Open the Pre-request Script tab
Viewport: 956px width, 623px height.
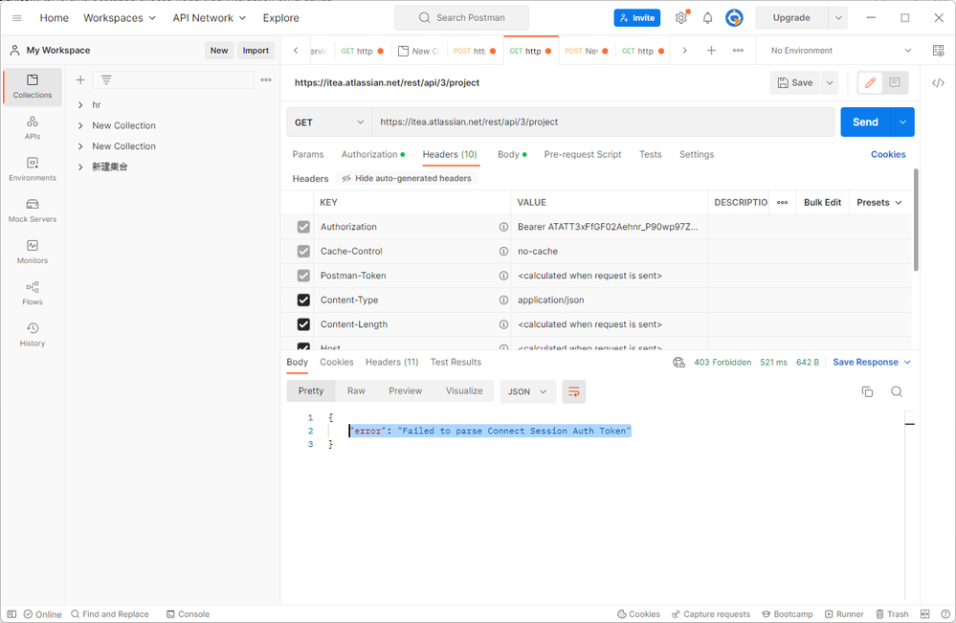tap(582, 155)
